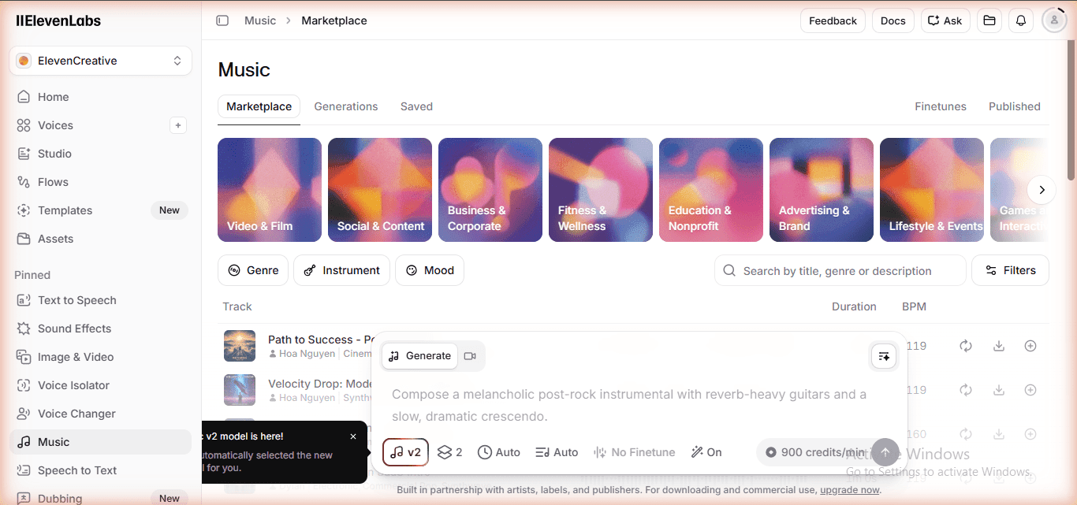Click the search by title field
The image size is (1077, 505).
tap(840, 270)
